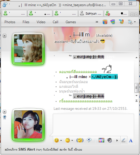Click inside the message input box
The width and height of the screenshot is (140, 155).
pyautogui.click(x=93, y=125)
